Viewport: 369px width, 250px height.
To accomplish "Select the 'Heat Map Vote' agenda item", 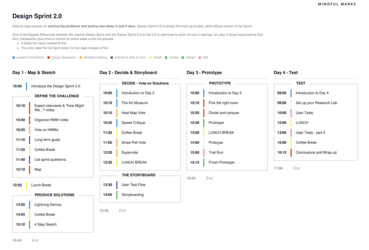I will 133,113.
